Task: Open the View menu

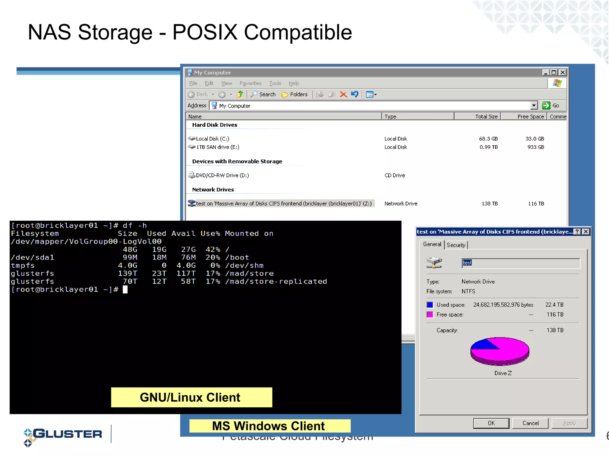Action: (227, 83)
